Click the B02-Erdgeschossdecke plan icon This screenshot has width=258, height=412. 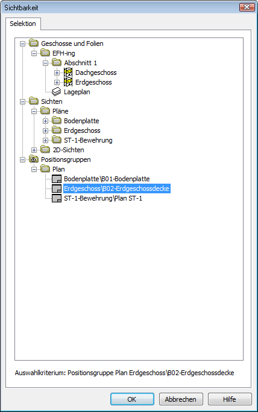(57, 188)
